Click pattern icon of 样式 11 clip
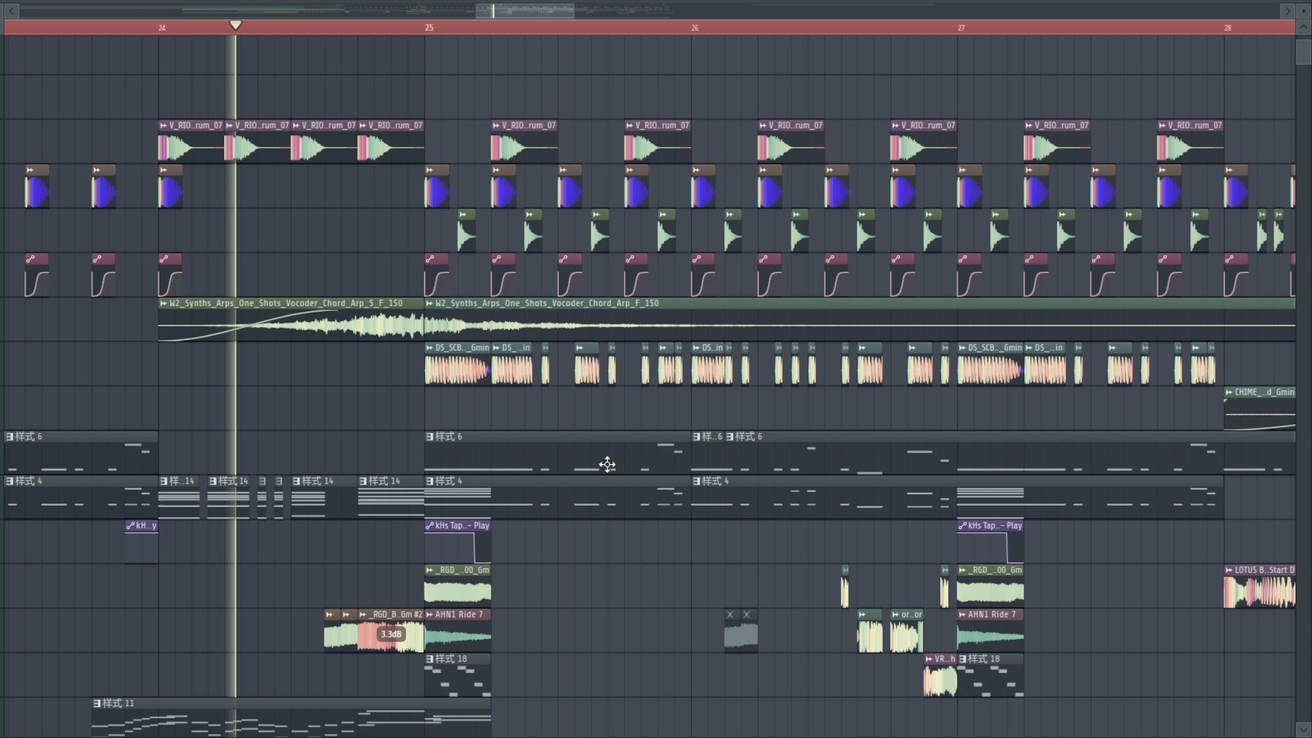 coord(97,703)
